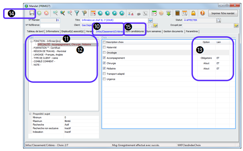Image resolution: width=243 pixels, height=151 pixels.
Task: Click the Option column header
Action: 206,42
